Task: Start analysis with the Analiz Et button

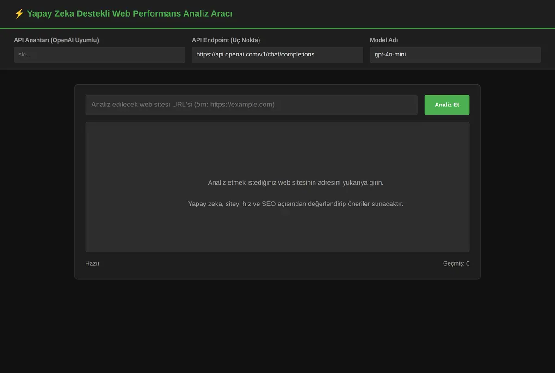Action: 447,105
